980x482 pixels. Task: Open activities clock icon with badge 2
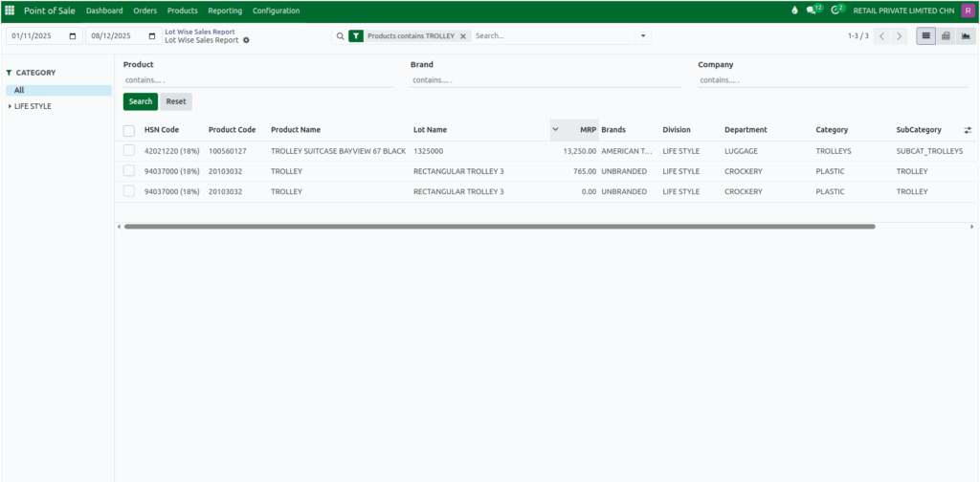click(x=837, y=10)
